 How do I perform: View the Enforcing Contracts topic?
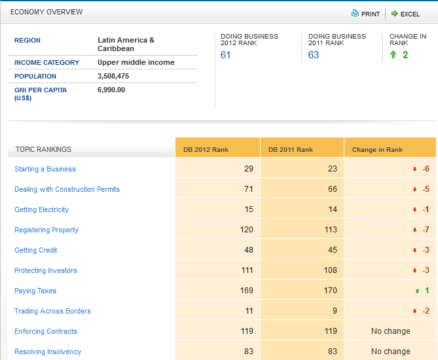(46, 331)
